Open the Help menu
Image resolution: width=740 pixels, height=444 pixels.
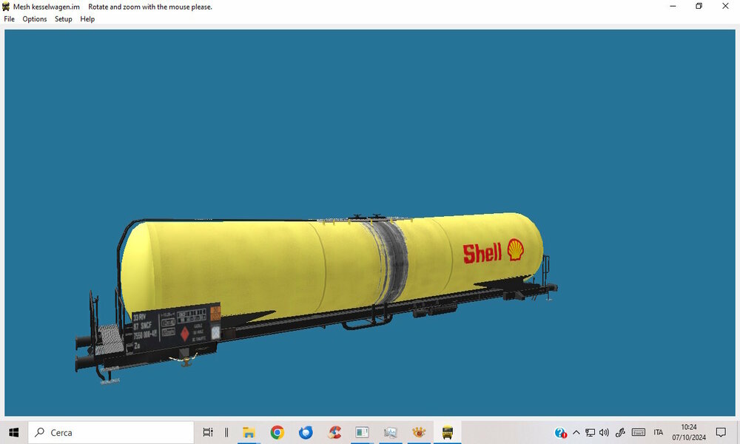pos(87,19)
